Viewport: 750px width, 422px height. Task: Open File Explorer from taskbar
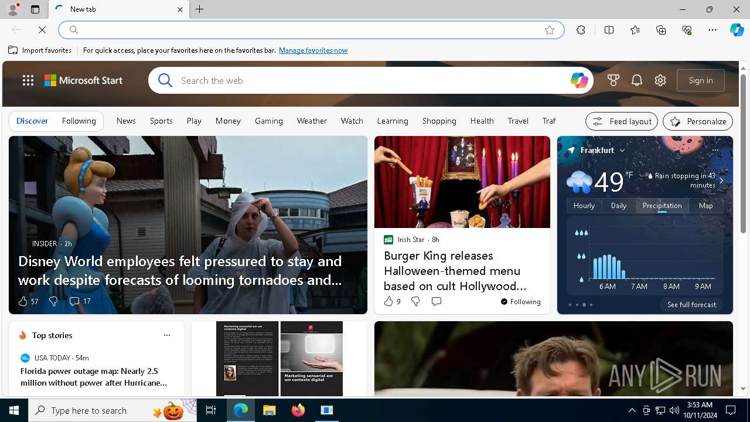pyautogui.click(x=269, y=410)
